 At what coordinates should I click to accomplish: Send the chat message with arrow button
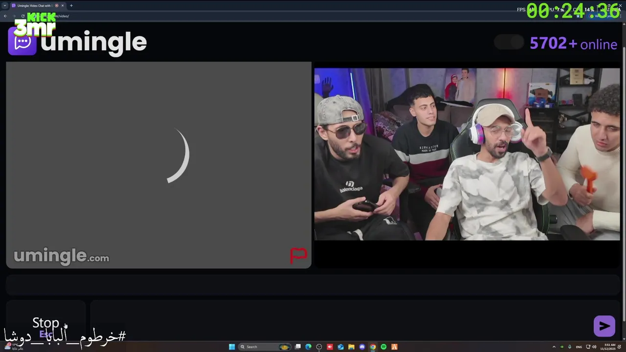604,326
